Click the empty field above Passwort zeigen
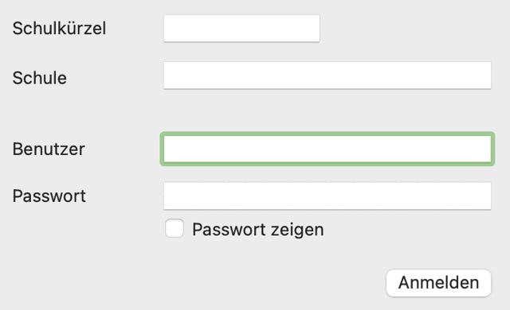 328,196
